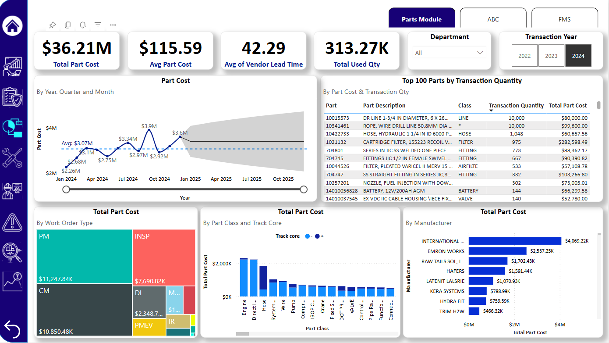This screenshot has height=343, width=609.
Task: Open the filters pane icon
Action: tap(97, 25)
